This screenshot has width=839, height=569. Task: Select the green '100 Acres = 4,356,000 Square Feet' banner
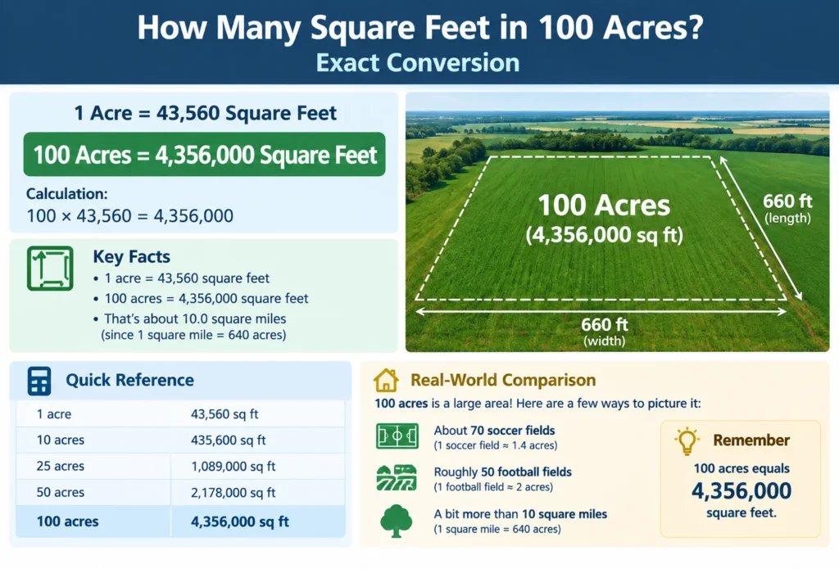(204, 155)
